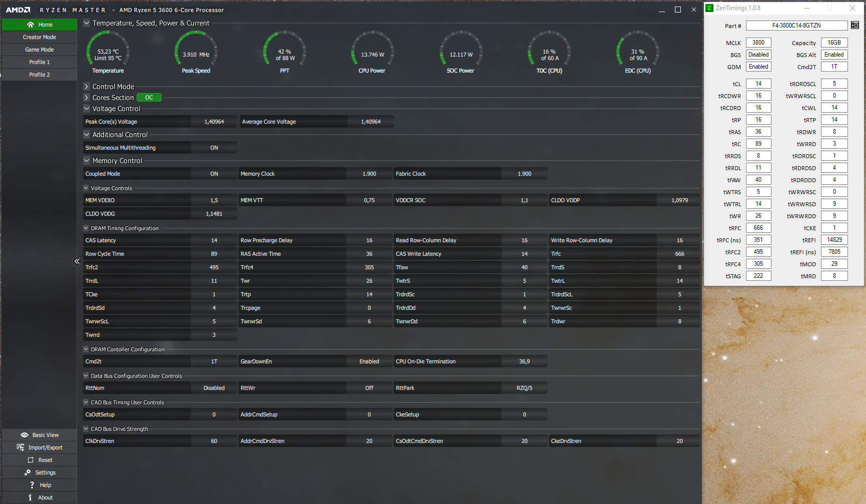The width and height of the screenshot is (866, 504).
Task: Collapse the Voltage Controls subsection
Action: 86,188
